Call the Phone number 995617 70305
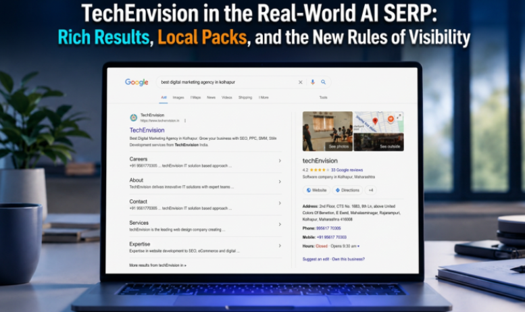This screenshot has width=525, height=312. tap(328, 228)
